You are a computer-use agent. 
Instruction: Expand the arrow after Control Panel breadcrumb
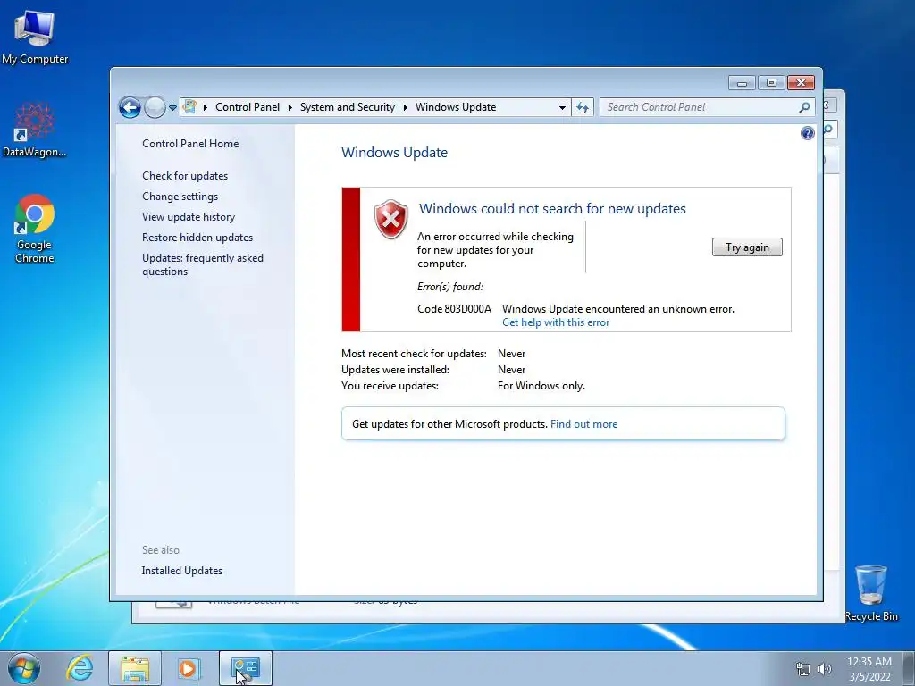pyautogui.click(x=290, y=107)
